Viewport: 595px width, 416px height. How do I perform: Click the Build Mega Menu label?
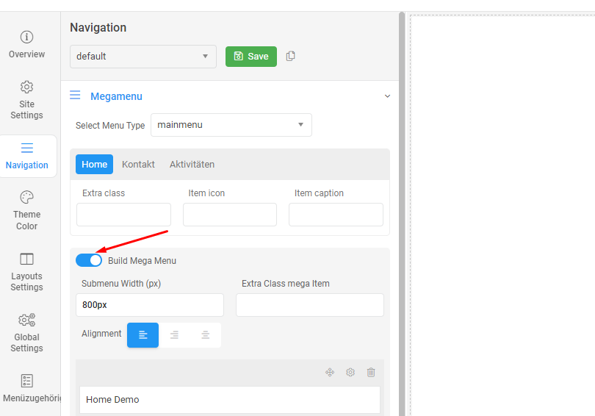coord(142,261)
